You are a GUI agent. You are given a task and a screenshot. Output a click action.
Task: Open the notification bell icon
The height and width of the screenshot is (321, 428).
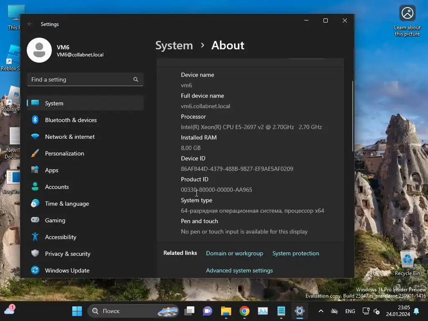coord(417,311)
